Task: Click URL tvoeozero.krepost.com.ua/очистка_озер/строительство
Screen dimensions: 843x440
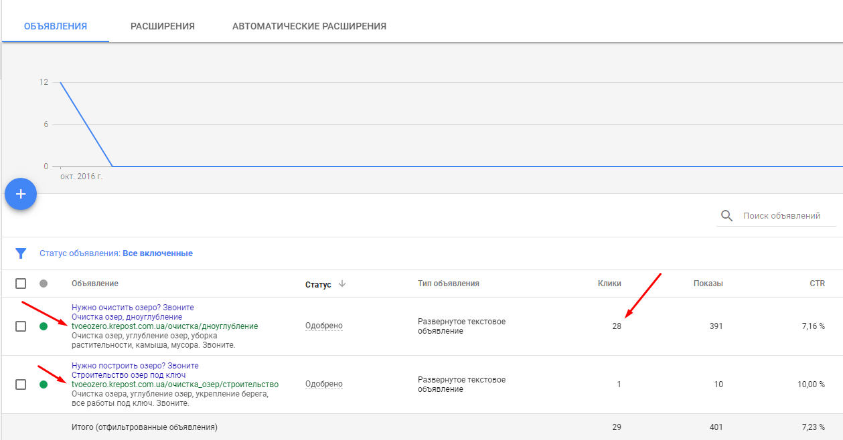Action: [x=175, y=384]
